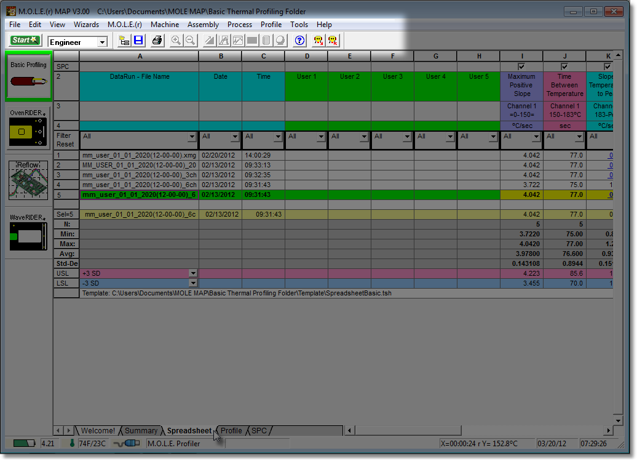Click the lined data table toolbar icon
Screen dimensions: 637x461
coord(266,41)
